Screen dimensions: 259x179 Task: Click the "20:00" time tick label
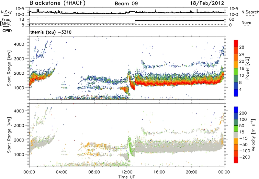pos(191,172)
